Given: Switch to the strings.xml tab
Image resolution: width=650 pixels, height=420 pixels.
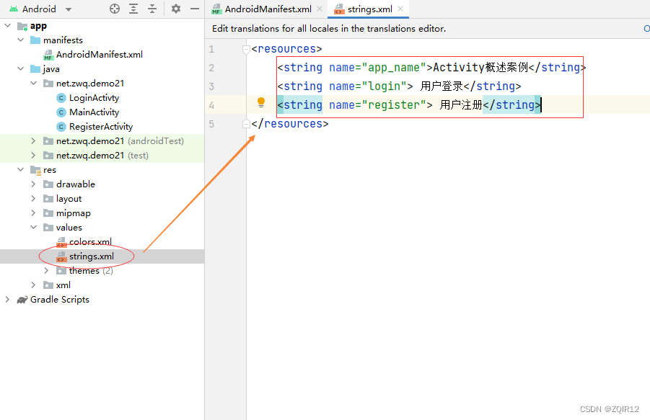Looking at the screenshot, I should 369,9.
